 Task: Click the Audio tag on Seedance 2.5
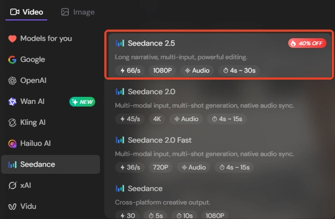(x=197, y=70)
